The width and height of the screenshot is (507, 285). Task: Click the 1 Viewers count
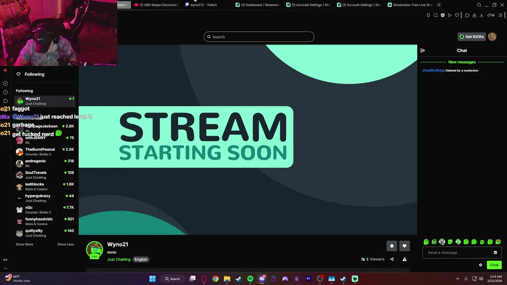373,259
